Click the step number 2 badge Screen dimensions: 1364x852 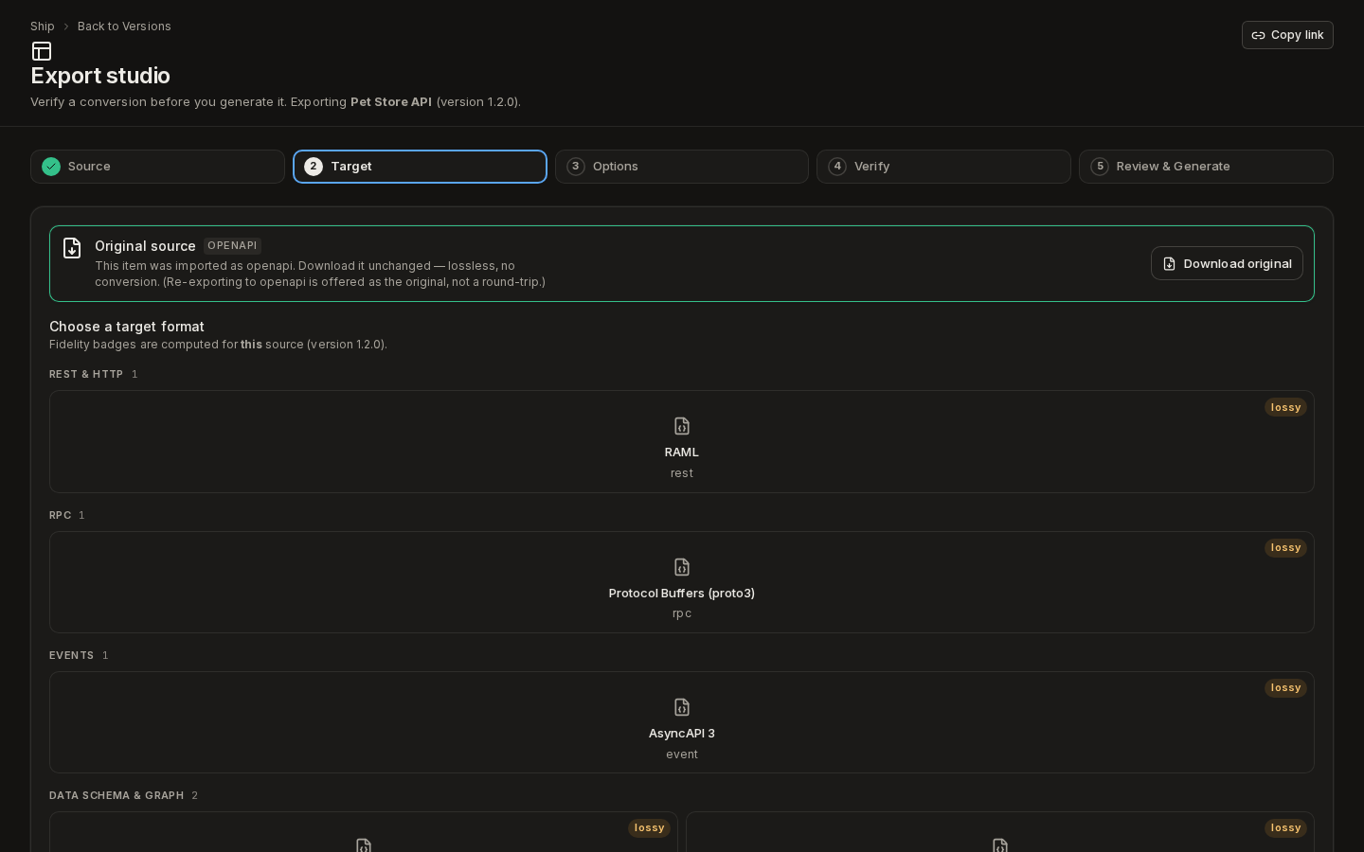314,167
